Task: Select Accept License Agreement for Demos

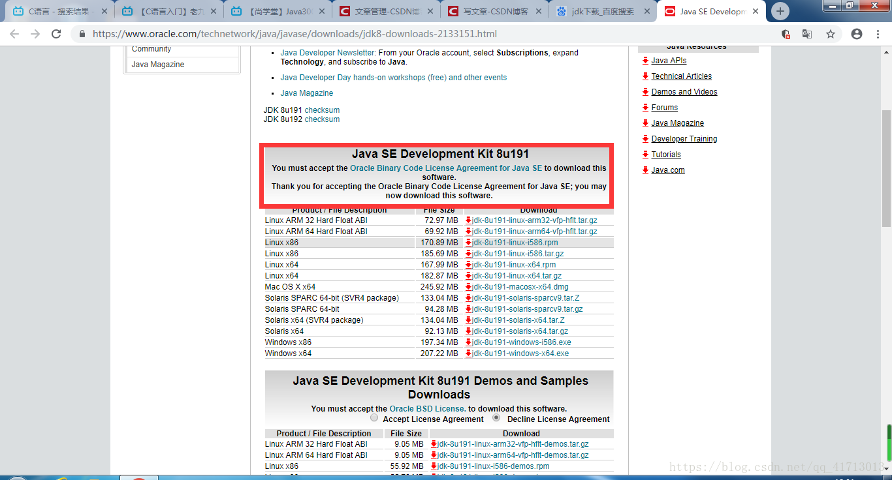Action: click(374, 418)
